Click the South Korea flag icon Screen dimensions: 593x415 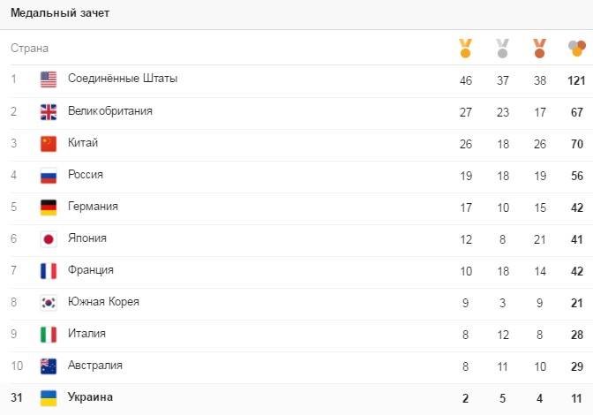pos(49,302)
